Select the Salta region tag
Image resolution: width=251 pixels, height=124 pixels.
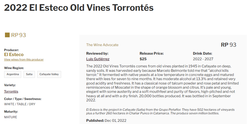(29, 75)
